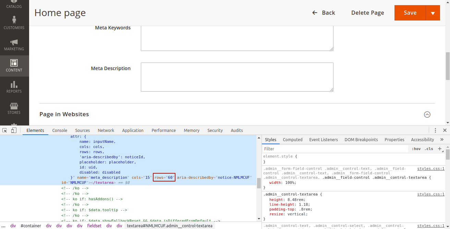Screen dimensions: 450x229
Task: Click Elements panel vertical scrollbar thumb
Action: (x=259, y=184)
